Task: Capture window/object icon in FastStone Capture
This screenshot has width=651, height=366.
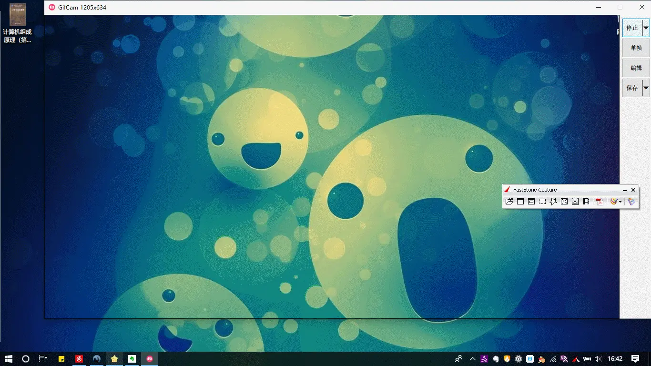Action: 531,202
